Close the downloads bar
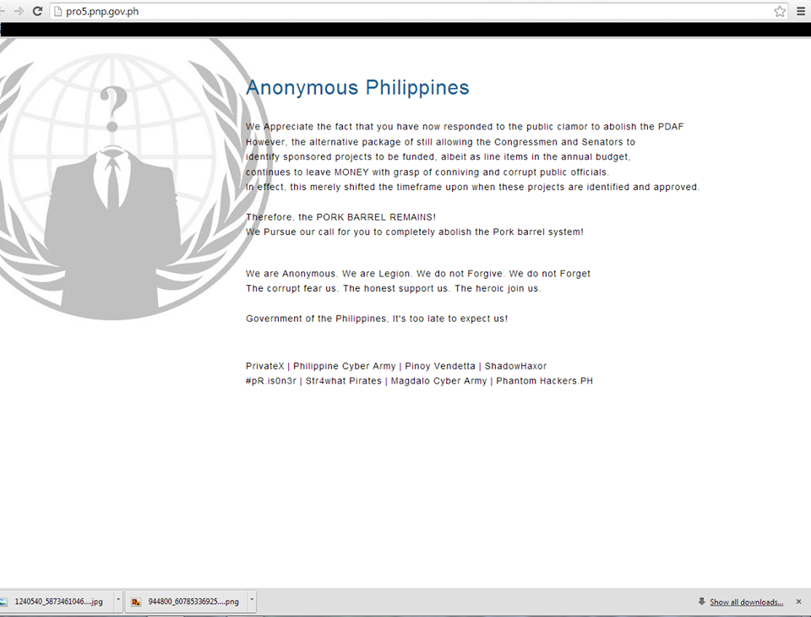This screenshot has width=811, height=617. pyautogui.click(x=798, y=602)
